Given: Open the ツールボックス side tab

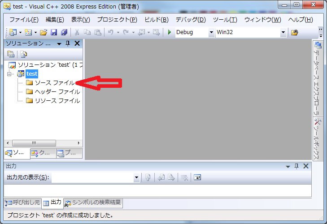Looking at the screenshot, I should click(x=317, y=139).
